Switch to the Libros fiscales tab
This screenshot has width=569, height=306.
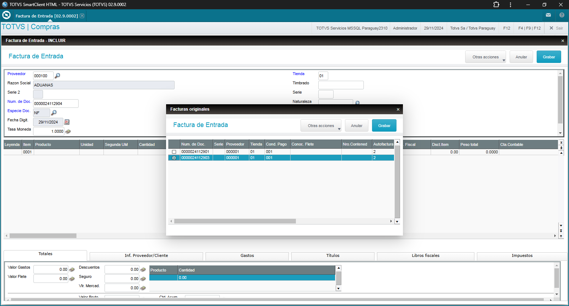pos(426,256)
